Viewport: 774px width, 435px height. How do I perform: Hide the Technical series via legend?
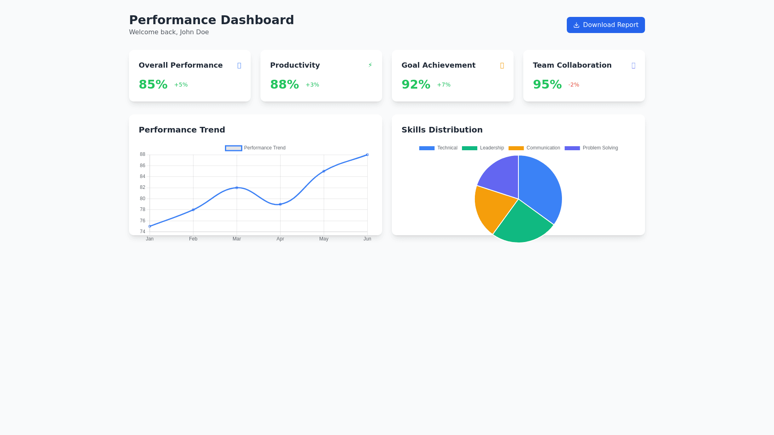(x=438, y=148)
